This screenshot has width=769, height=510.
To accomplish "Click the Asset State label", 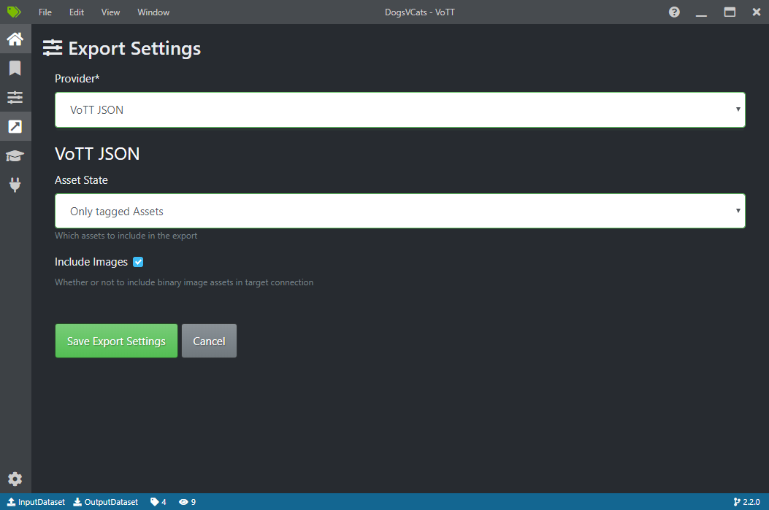I will tap(81, 180).
